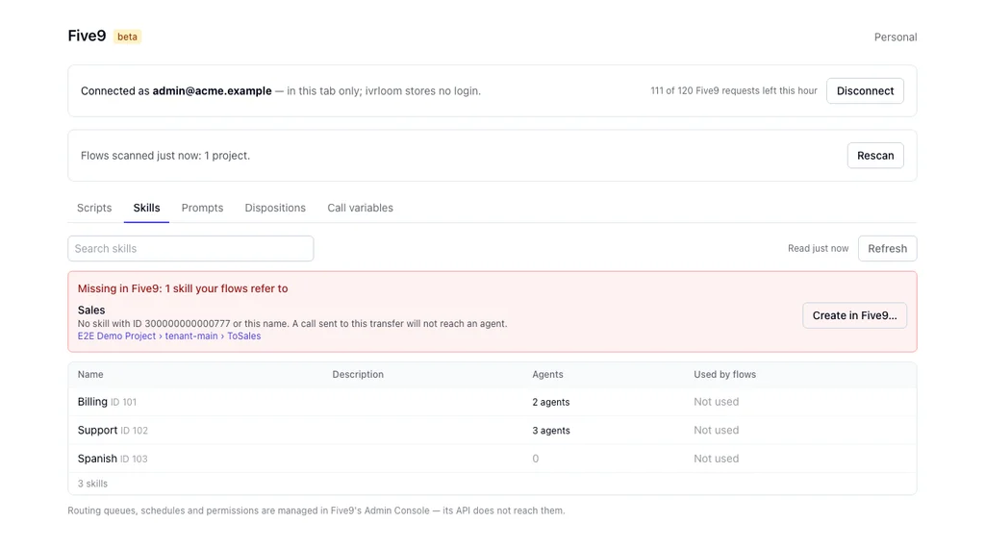Click the Used by flows column header
This screenshot has height=547, width=985.
click(x=725, y=374)
